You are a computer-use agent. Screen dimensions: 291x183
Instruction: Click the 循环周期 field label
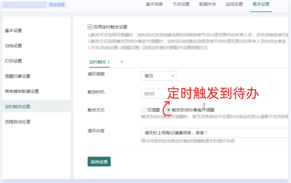point(96,74)
